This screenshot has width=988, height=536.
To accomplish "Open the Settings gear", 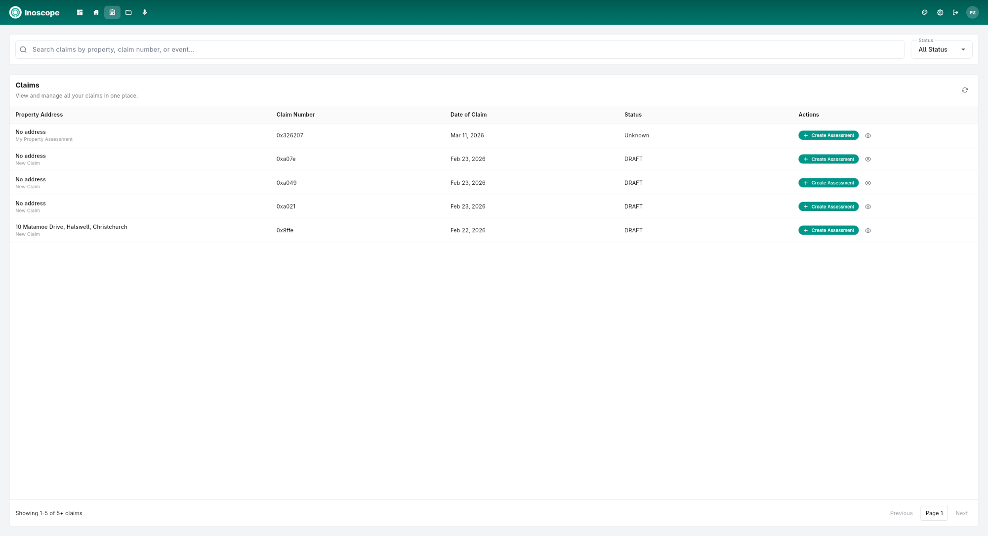I will pos(940,12).
